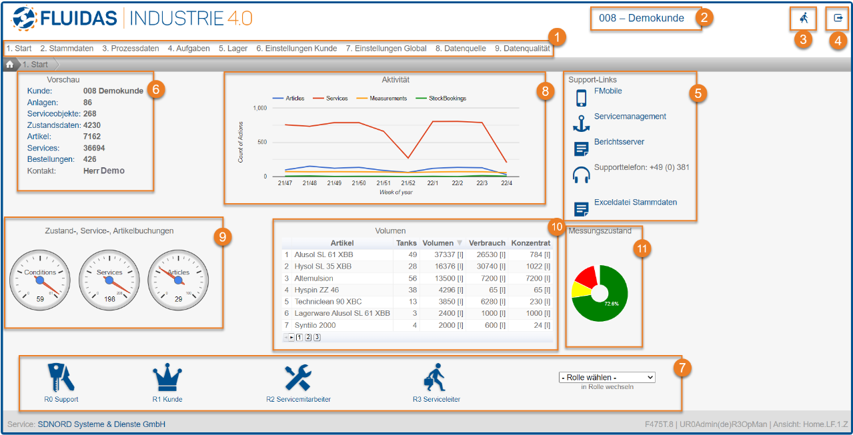Screen dimensions: 853x435
Task: Open the Berichtsserver link
Action: [x=619, y=142]
